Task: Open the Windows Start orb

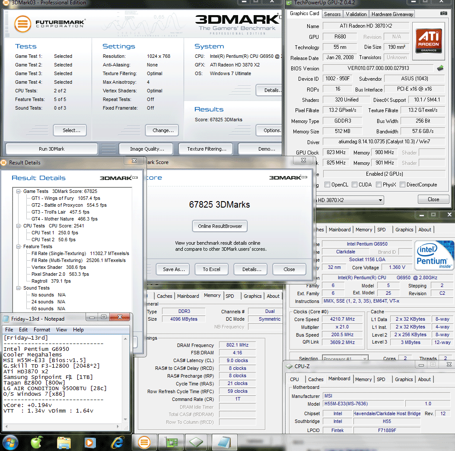Action: (10, 443)
